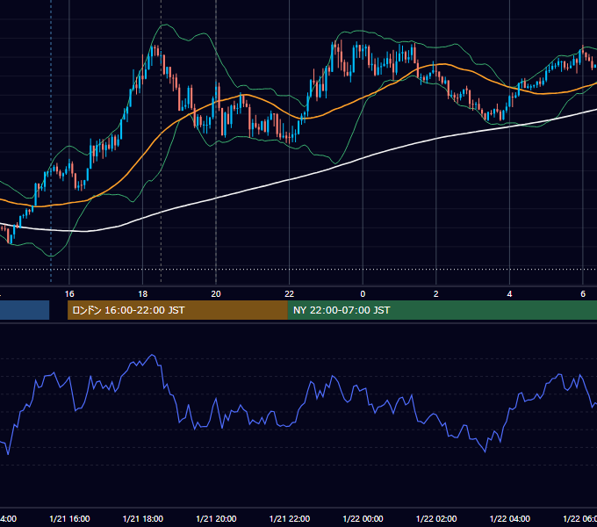Select the "6" hour label on the price chart axis
This screenshot has height=527, width=597.
(583, 294)
